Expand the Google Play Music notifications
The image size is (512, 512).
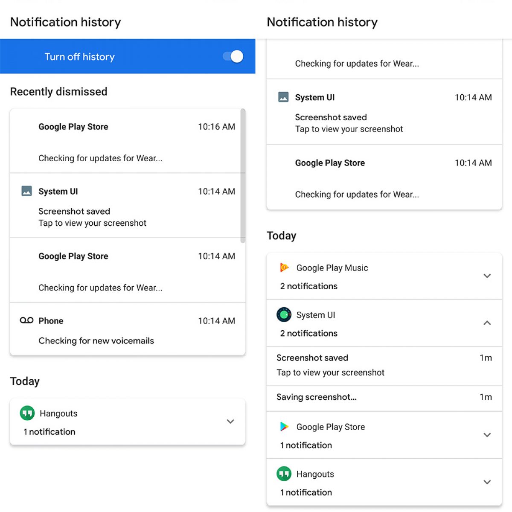487,276
